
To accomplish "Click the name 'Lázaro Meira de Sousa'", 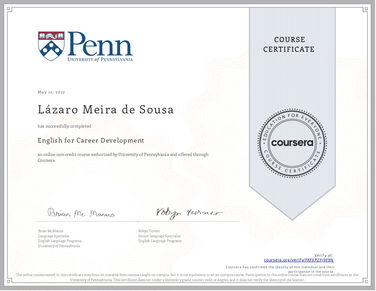I will tap(106, 109).
